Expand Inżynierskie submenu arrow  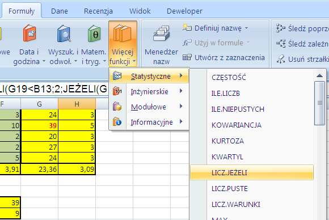click(181, 91)
